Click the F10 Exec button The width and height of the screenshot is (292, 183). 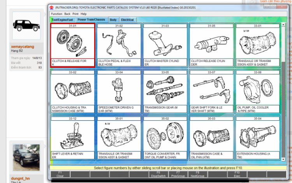tap(237, 174)
